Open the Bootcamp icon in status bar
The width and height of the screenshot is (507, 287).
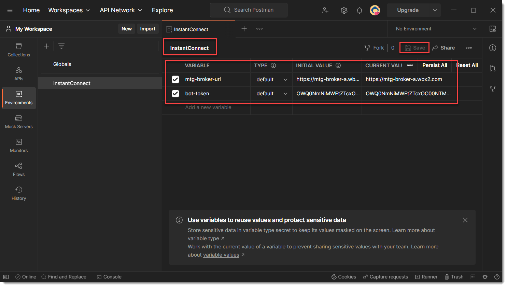[485, 277]
